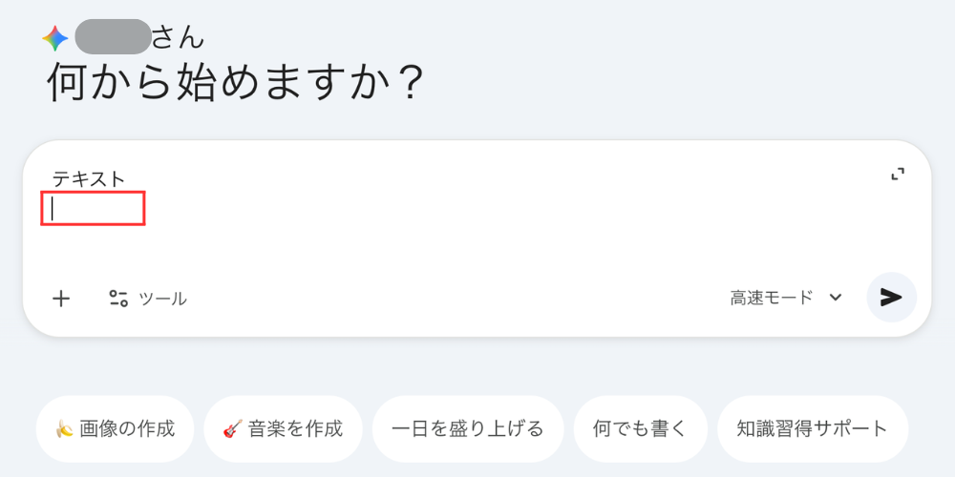Click the typed テキスト in the prompt
The width and height of the screenshot is (955, 477).
(x=89, y=178)
